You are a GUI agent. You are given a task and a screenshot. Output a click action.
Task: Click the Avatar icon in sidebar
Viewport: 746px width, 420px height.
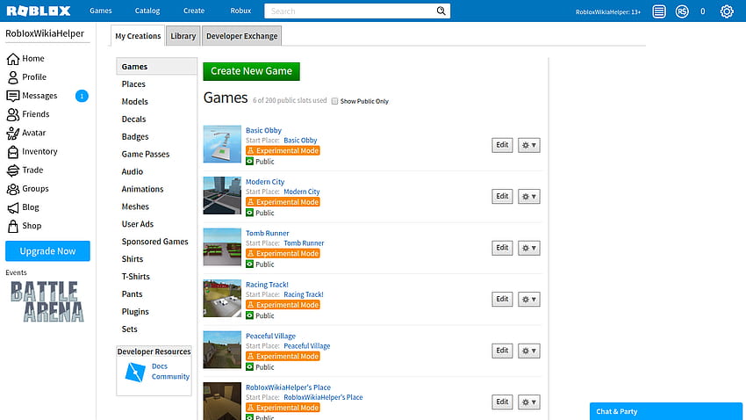click(13, 133)
